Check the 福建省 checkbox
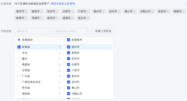Image resolution: width=187 pixels, height=101 pixels. [19, 64]
